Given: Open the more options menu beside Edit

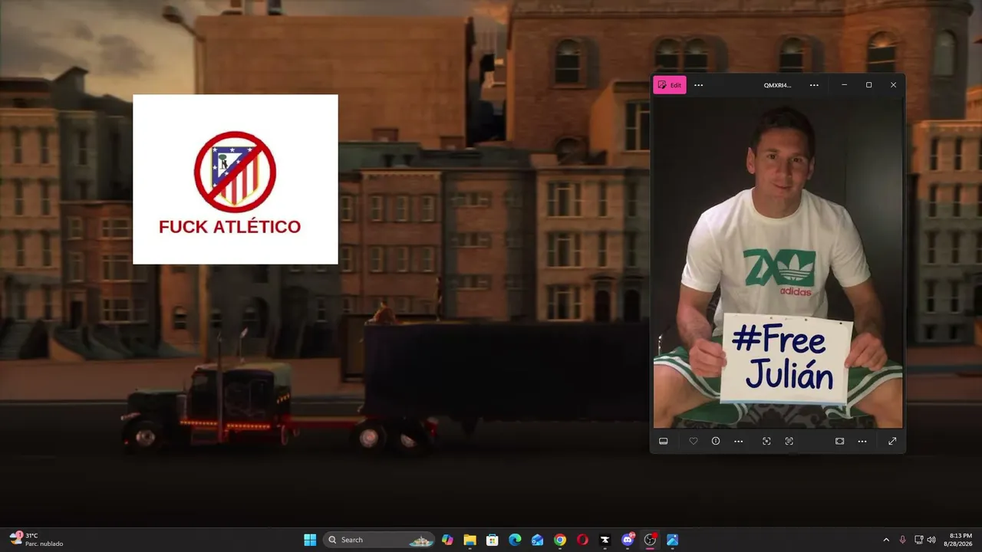Looking at the screenshot, I should tap(698, 85).
